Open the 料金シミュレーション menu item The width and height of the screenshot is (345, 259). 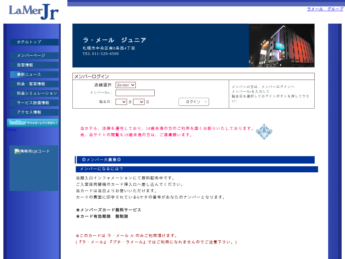click(x=34, y=93)
